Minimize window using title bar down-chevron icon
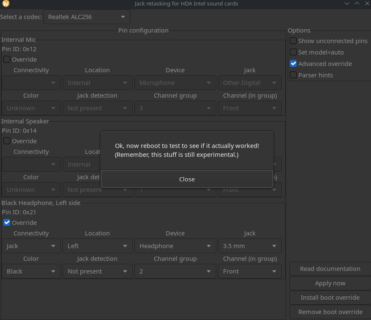Viewport: 371px width, 320px height. pyautogui.click(x=347, y=3)
